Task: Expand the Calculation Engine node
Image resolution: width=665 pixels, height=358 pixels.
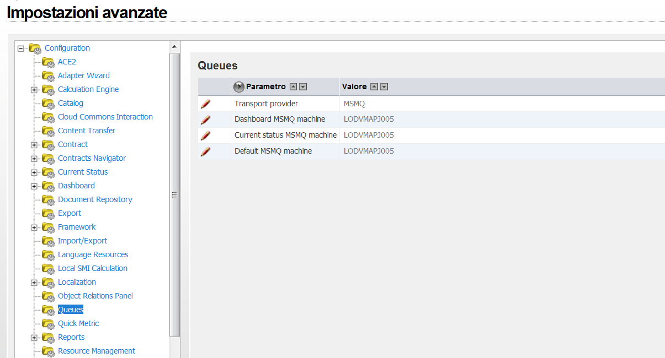Action: pos(34,90)
